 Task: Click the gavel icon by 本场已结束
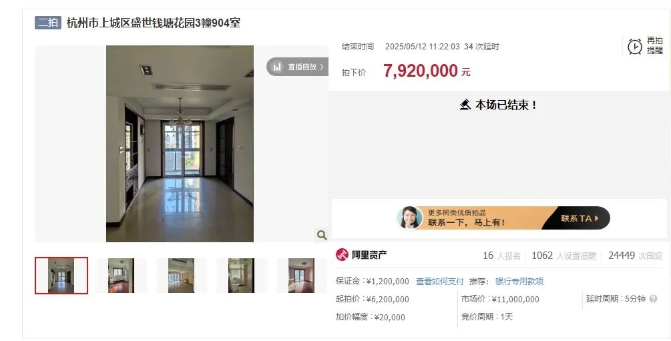[465, 104]
